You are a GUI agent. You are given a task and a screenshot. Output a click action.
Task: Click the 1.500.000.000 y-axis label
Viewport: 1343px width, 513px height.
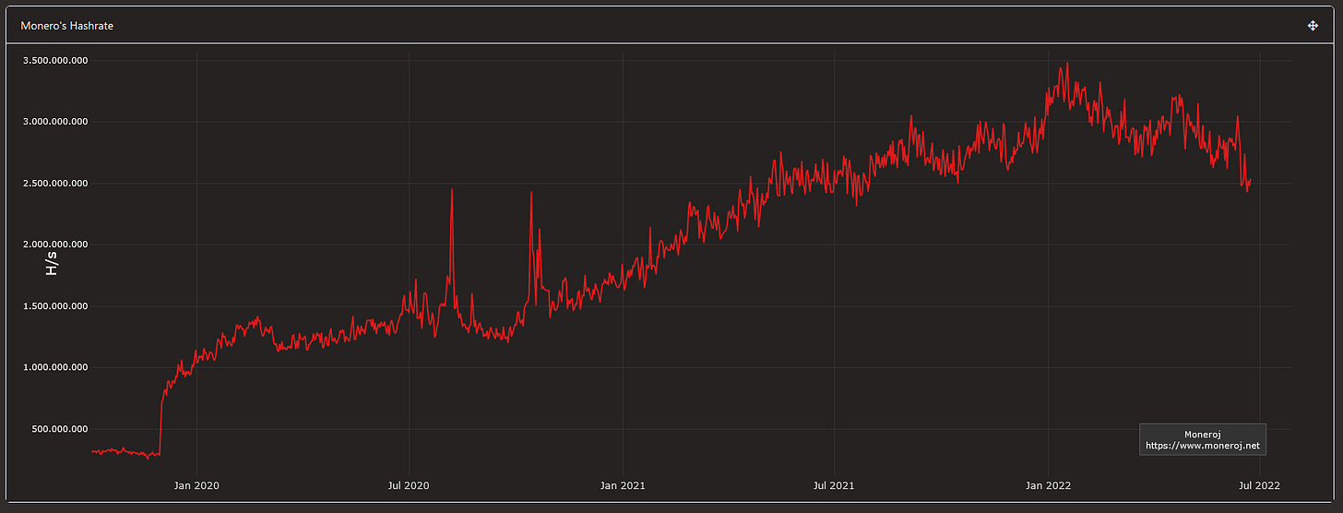click(56, 306)
